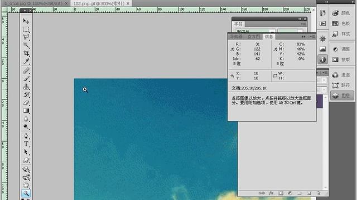
Task: Select the 字符 character panel tab
Action: (x=238, y=24)
